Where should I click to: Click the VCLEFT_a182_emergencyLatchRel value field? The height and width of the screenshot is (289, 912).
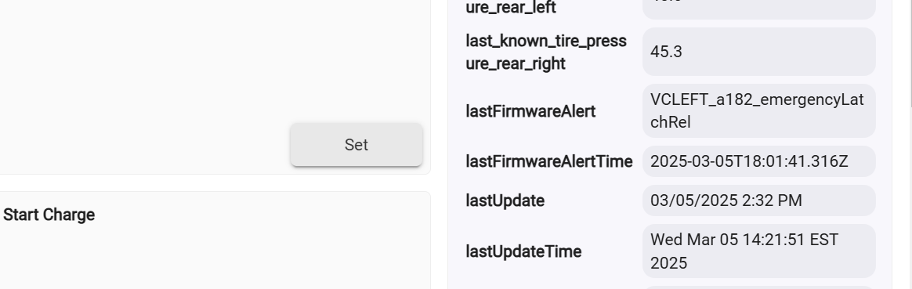758,111
